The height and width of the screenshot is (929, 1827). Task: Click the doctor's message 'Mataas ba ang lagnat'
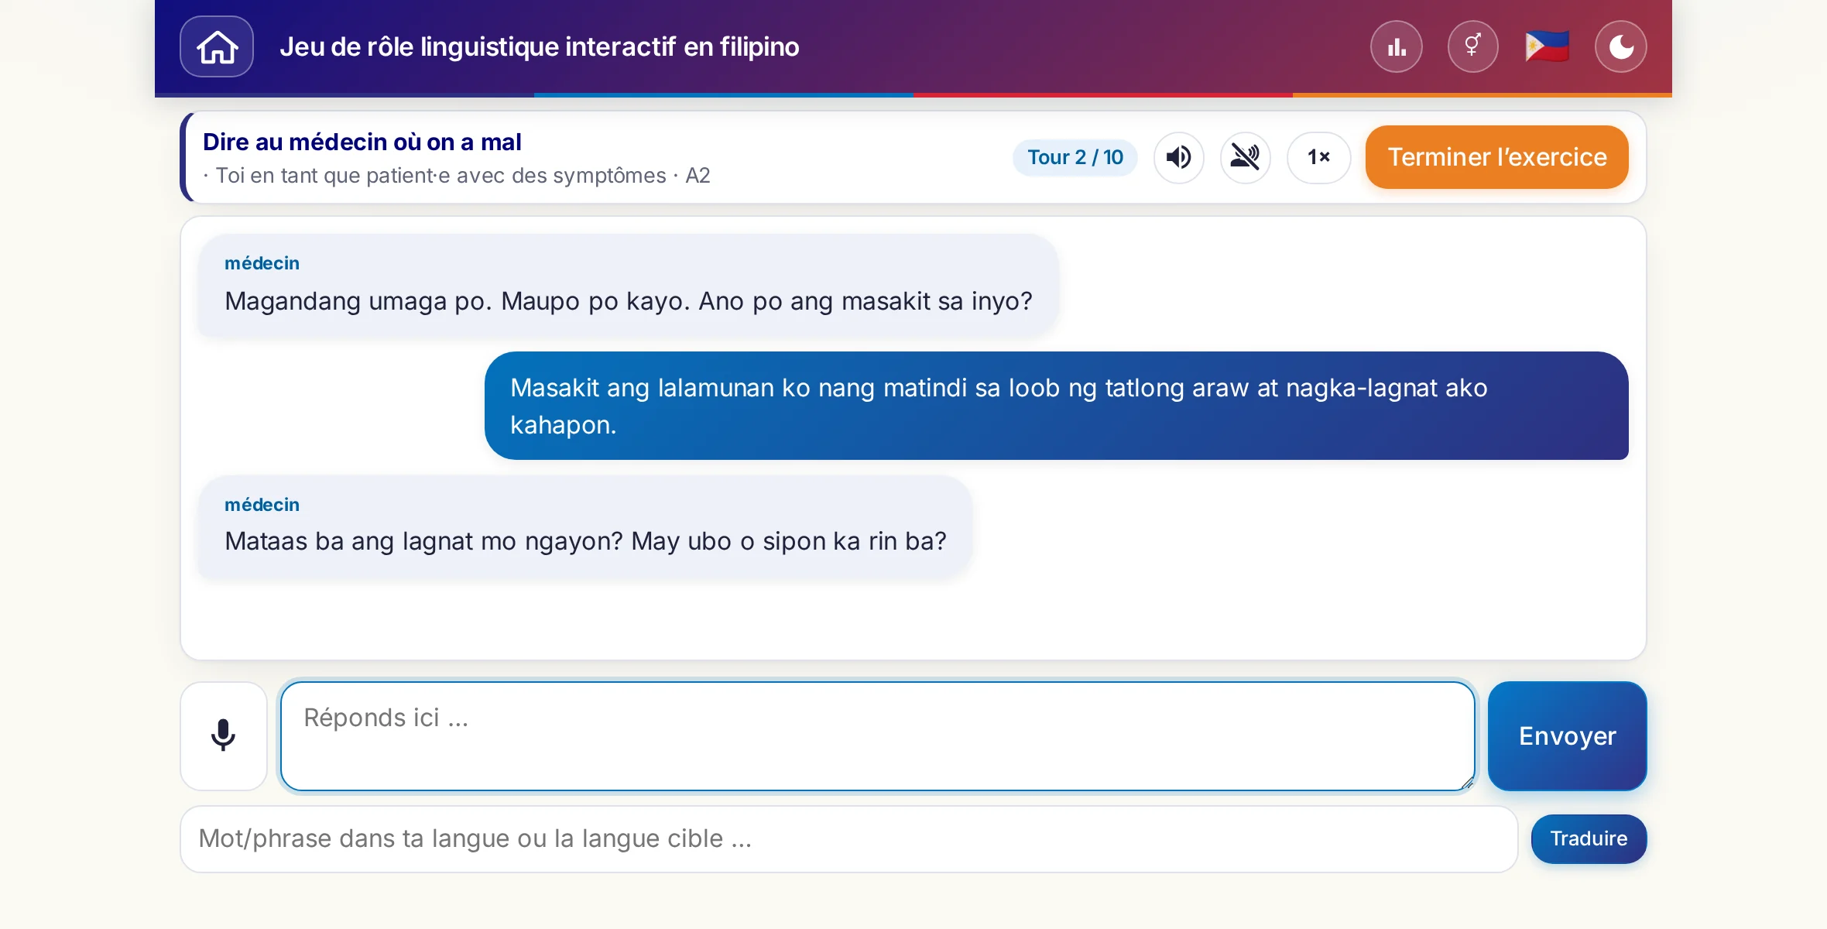(585, 526)
